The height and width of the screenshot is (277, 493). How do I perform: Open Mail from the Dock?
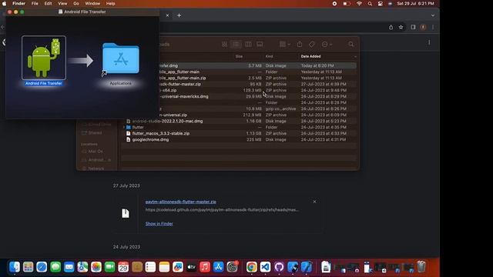tap(69, 267)
